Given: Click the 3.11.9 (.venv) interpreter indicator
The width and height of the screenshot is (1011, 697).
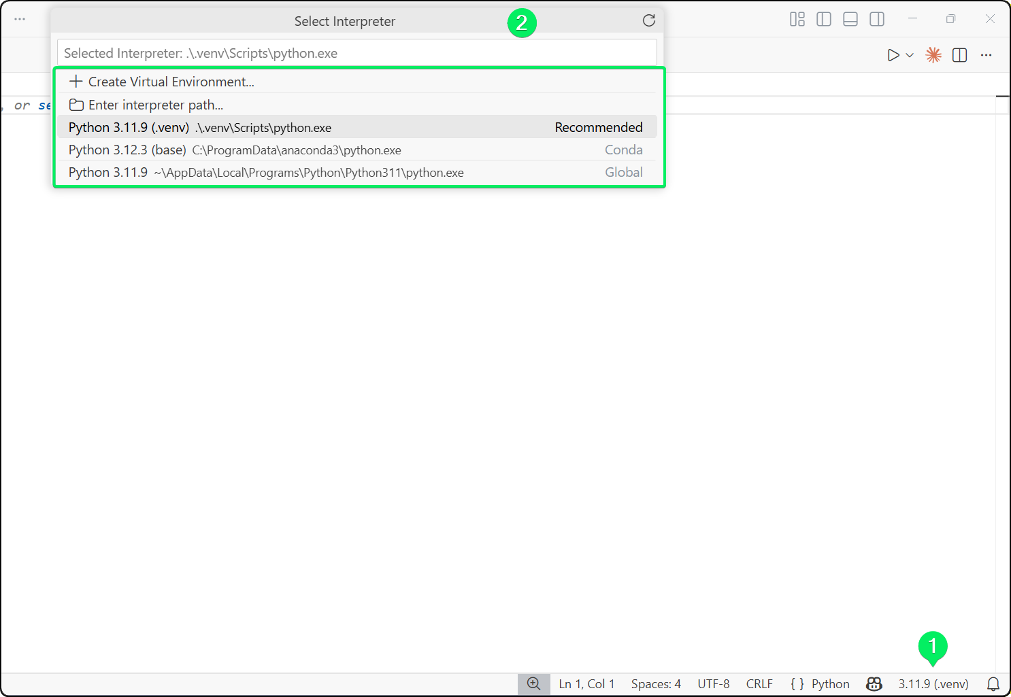Looking at the screenshot, I should [x=933, y=684].
